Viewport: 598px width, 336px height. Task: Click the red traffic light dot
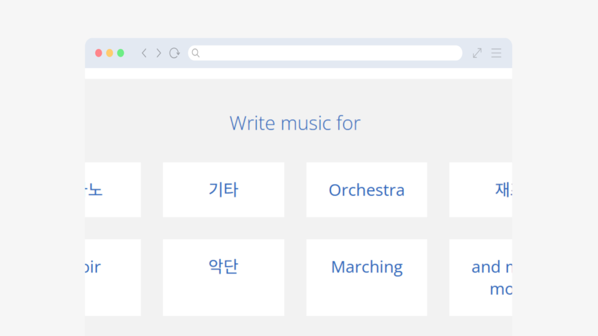(99, 52)
